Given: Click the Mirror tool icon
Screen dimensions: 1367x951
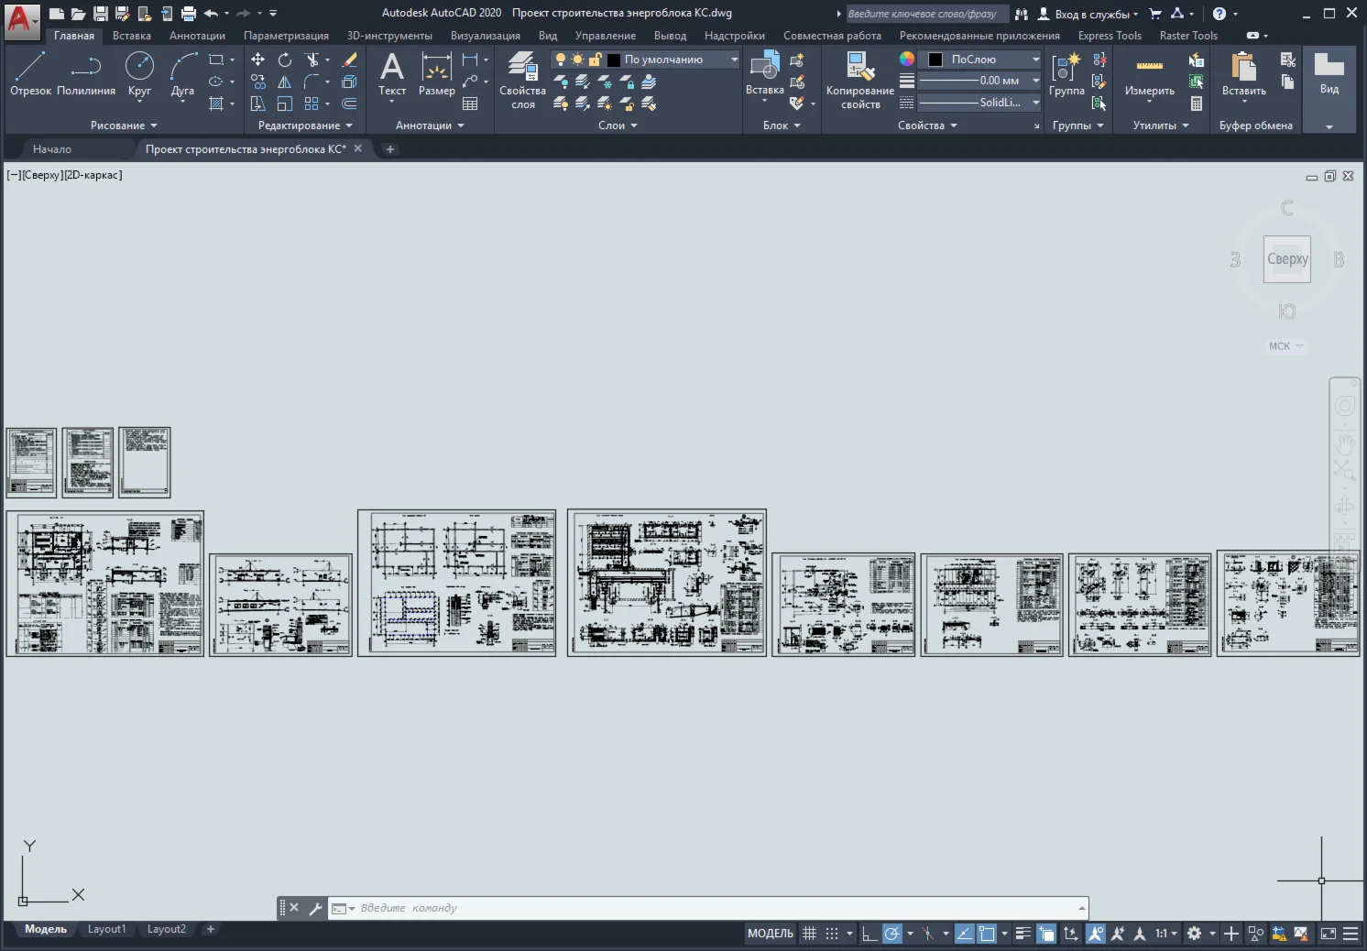Looking at the screenshot, I should point(285,82).
